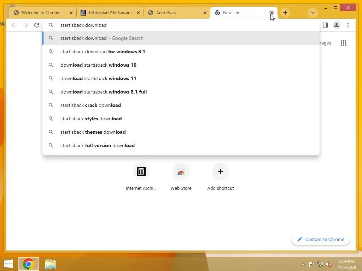Screen dimensions: 362x271
Task: Close the New Tab tab
Action: click(x=272, y=13)
